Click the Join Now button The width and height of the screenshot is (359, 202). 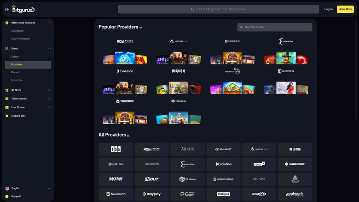(x=345, y=9)
